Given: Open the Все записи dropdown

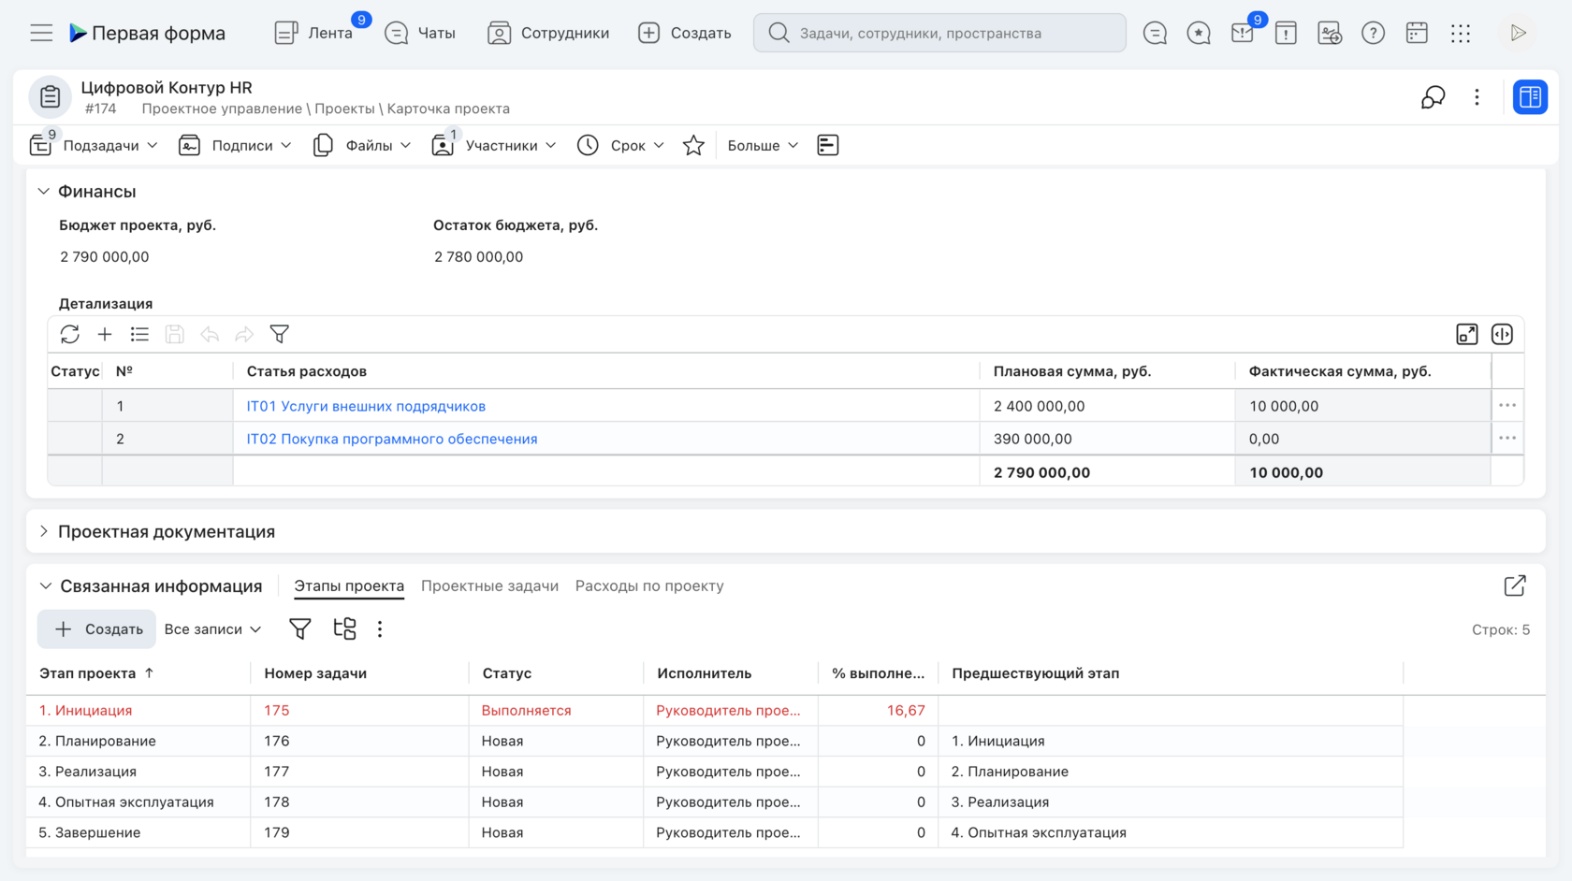Looking at the screenshot, I should (212, 628).
